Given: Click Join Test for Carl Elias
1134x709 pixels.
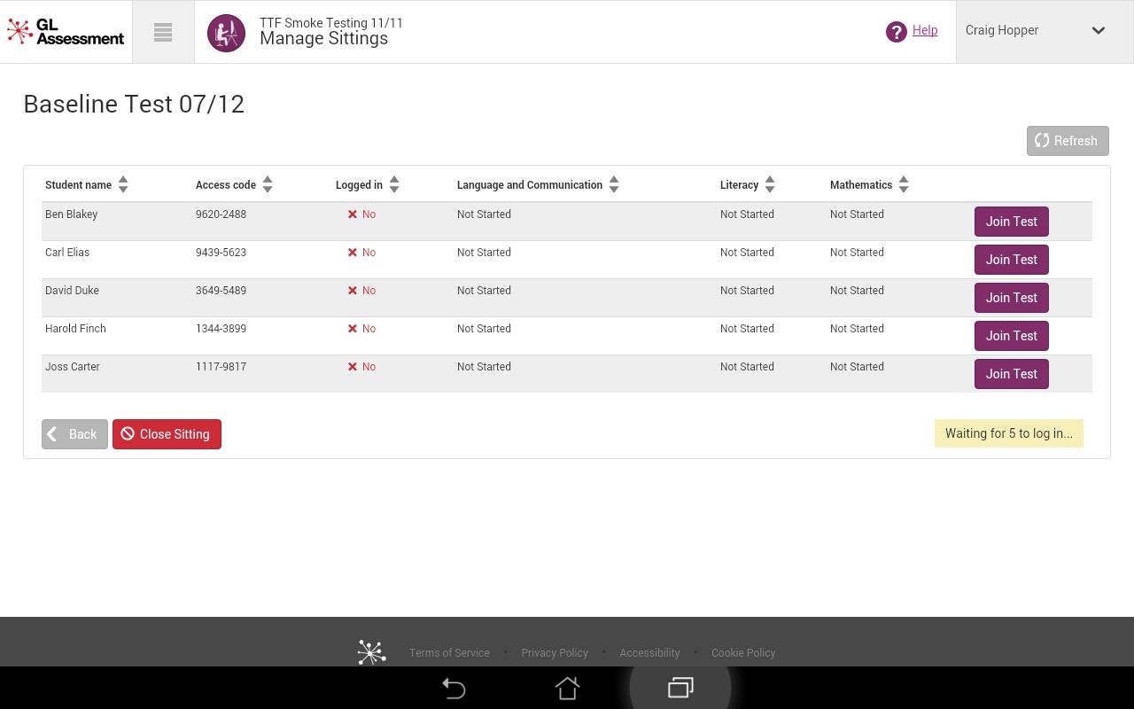Looking at the screenshot, I should click(x=1011, y=259).
